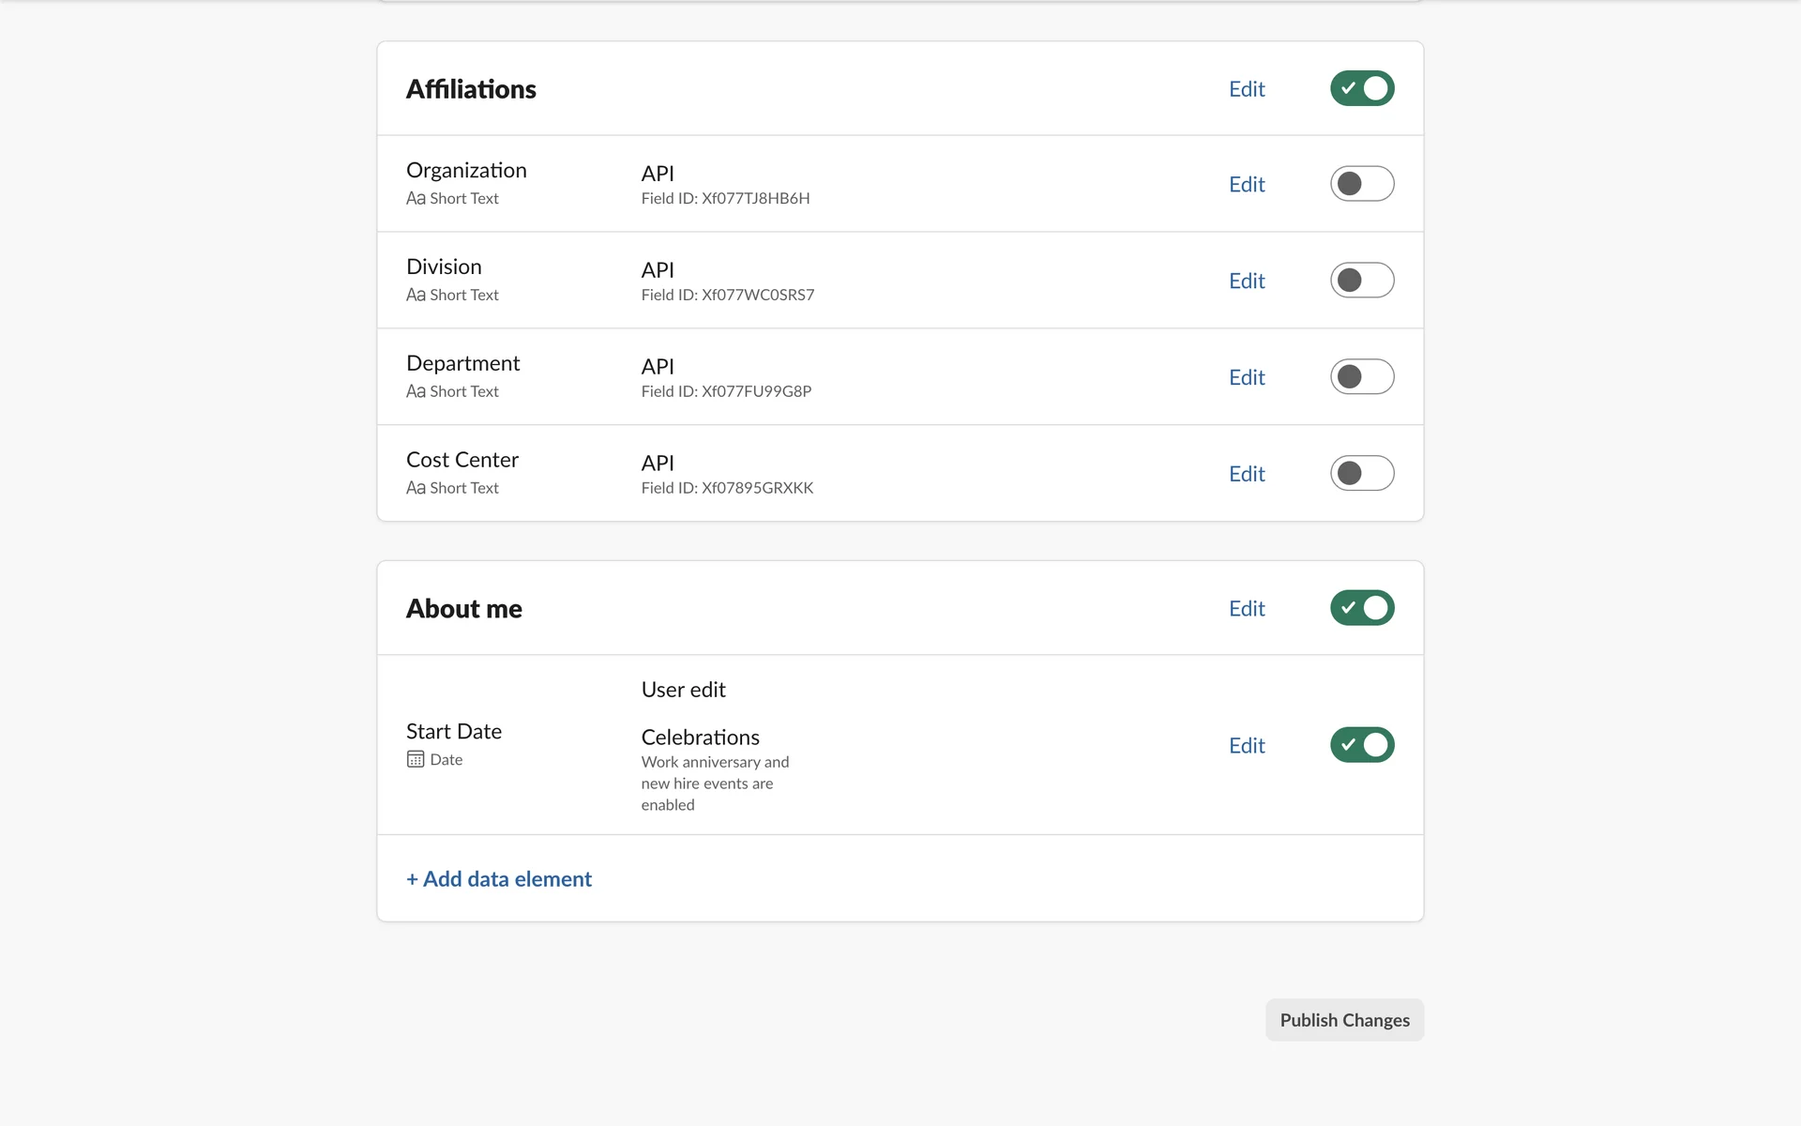Disable the About me section toggle

[x=1362, y=608]
